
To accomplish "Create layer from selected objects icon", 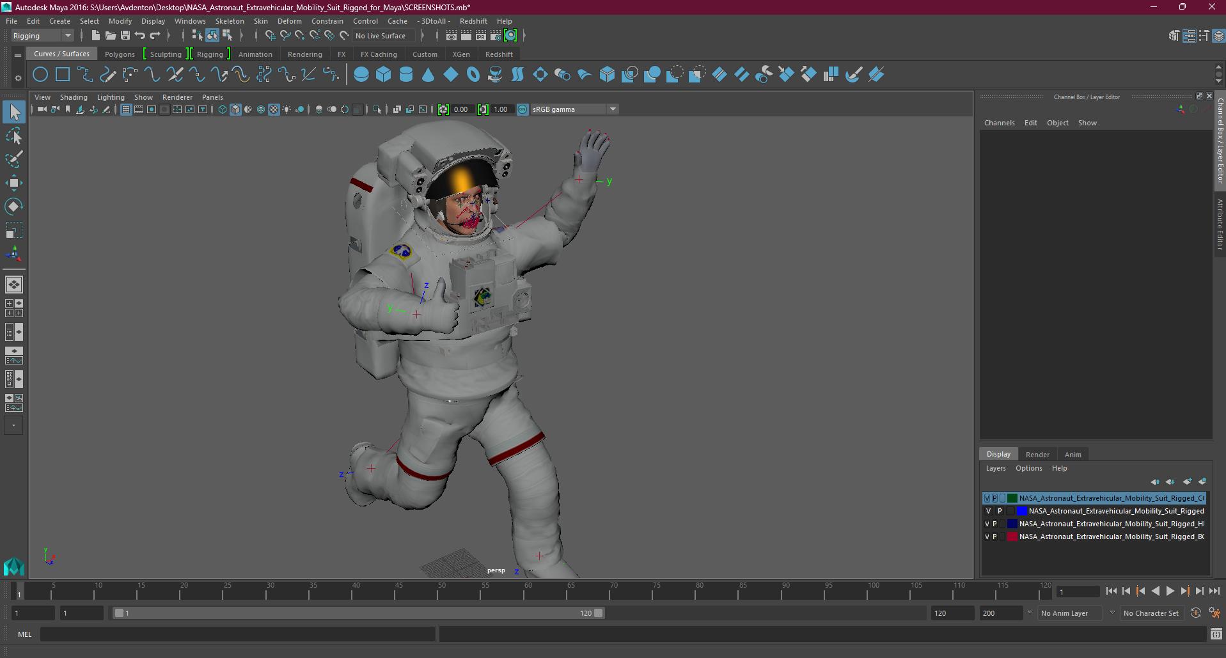I will click(x=1202, y=482).
